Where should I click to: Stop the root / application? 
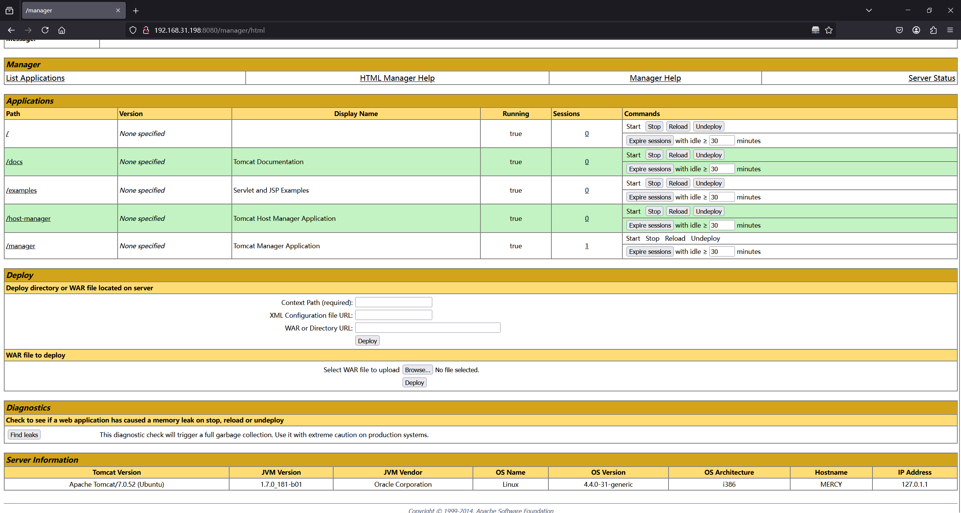pos(654,127)
